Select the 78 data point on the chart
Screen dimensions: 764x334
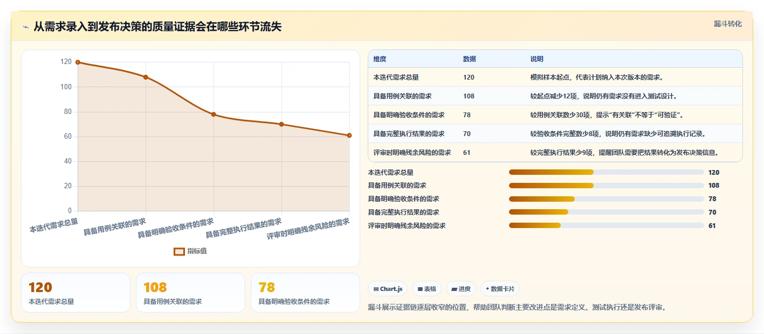click(214, 114)
